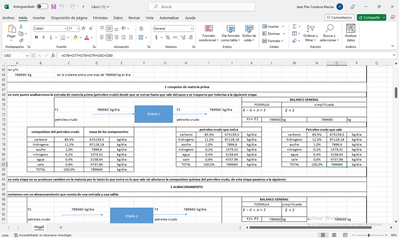Click the AutoSum sigma icon

(295, 26)
